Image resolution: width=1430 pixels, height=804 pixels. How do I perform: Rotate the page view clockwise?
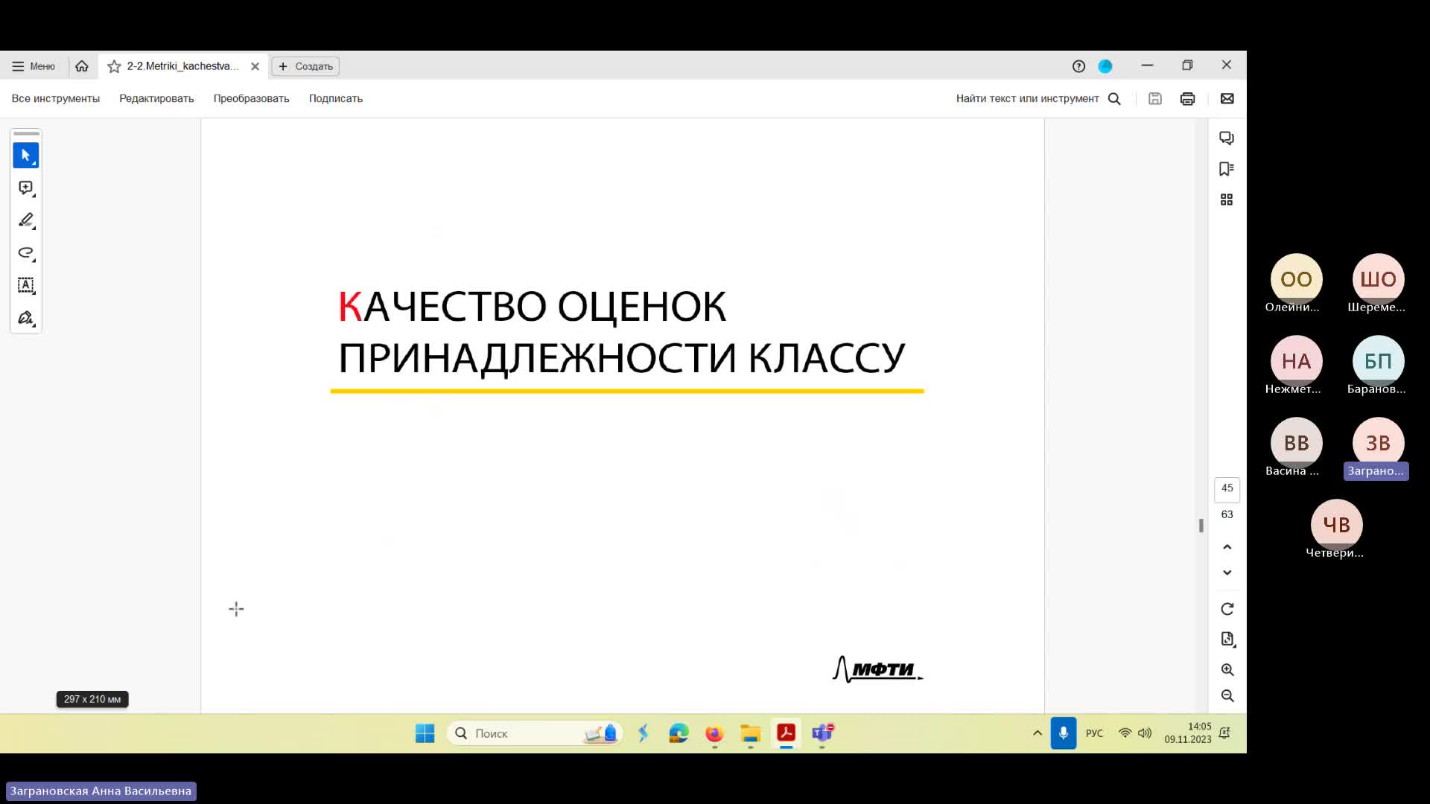tap(1227, 609)
